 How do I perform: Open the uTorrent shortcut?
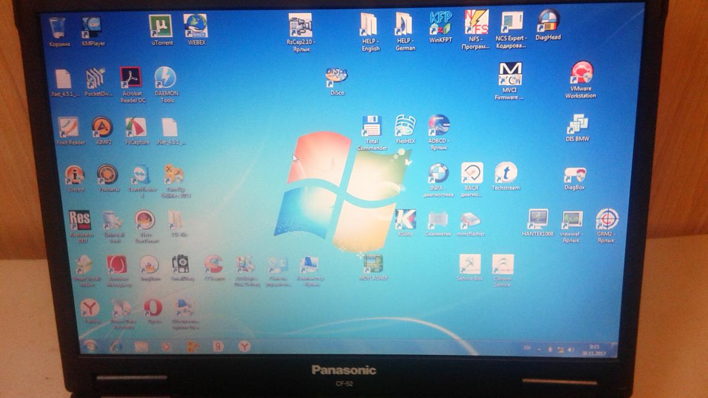161,27
